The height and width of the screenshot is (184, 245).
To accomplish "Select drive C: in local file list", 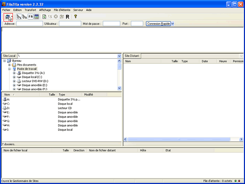I will [x=8, y=104].
